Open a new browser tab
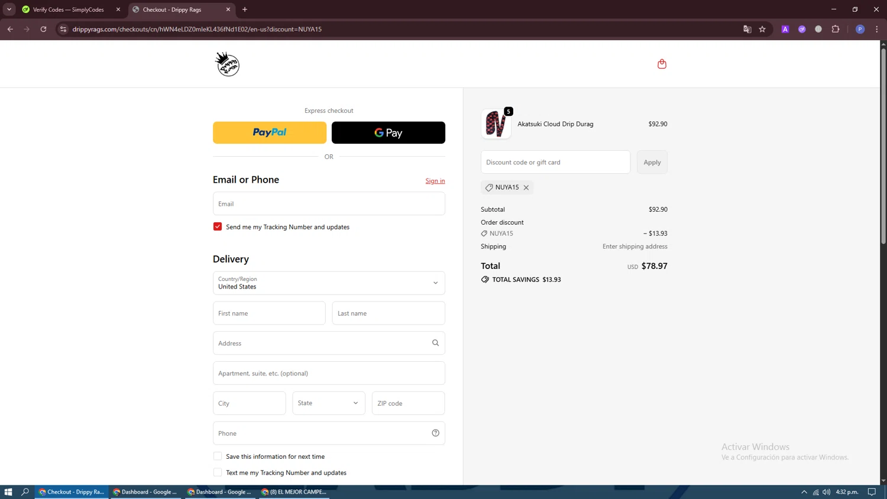 click(245, 9)
